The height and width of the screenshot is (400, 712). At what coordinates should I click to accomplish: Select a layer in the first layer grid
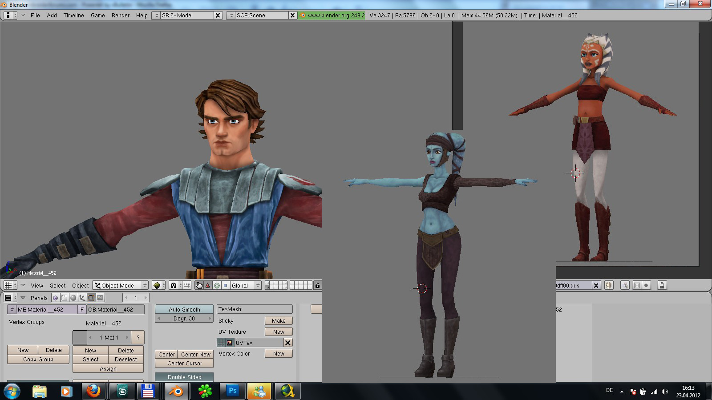[x=276, y=285]
